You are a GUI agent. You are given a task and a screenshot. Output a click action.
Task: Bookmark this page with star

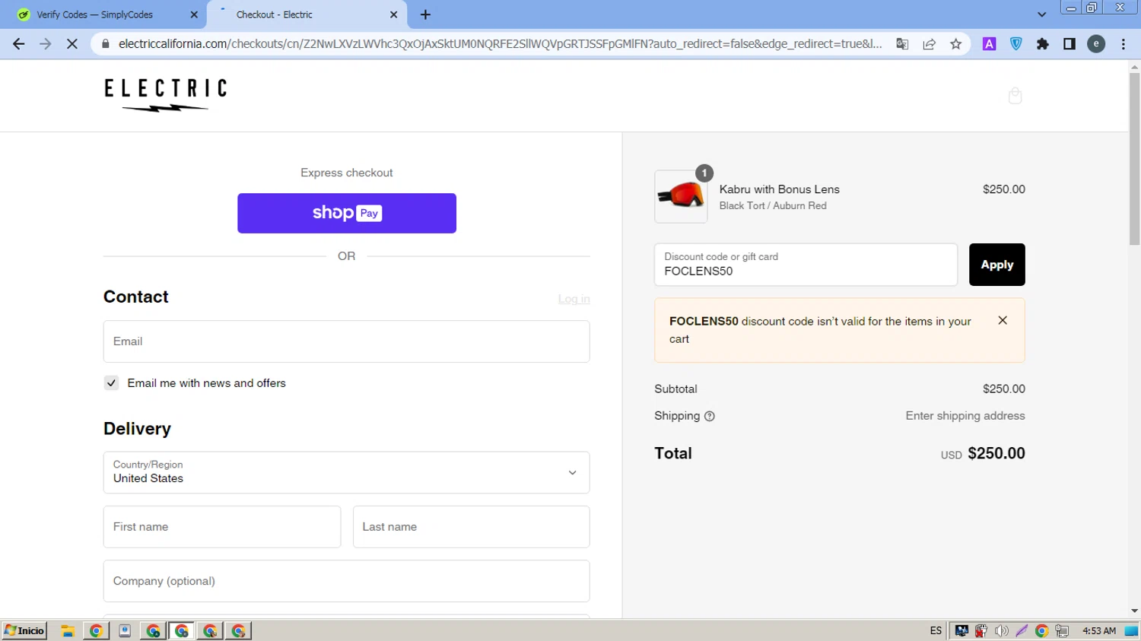955,44
